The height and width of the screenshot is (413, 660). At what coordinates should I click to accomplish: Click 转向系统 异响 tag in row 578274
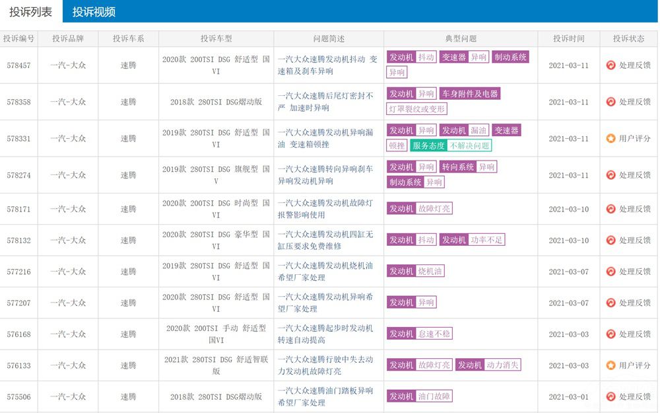[x=468, y=167]
